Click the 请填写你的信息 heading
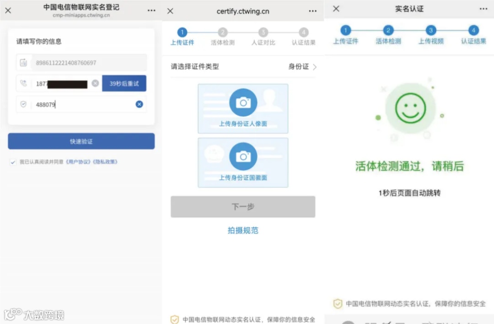The width and height of the screenshot is (494, 324). [39, 41]
